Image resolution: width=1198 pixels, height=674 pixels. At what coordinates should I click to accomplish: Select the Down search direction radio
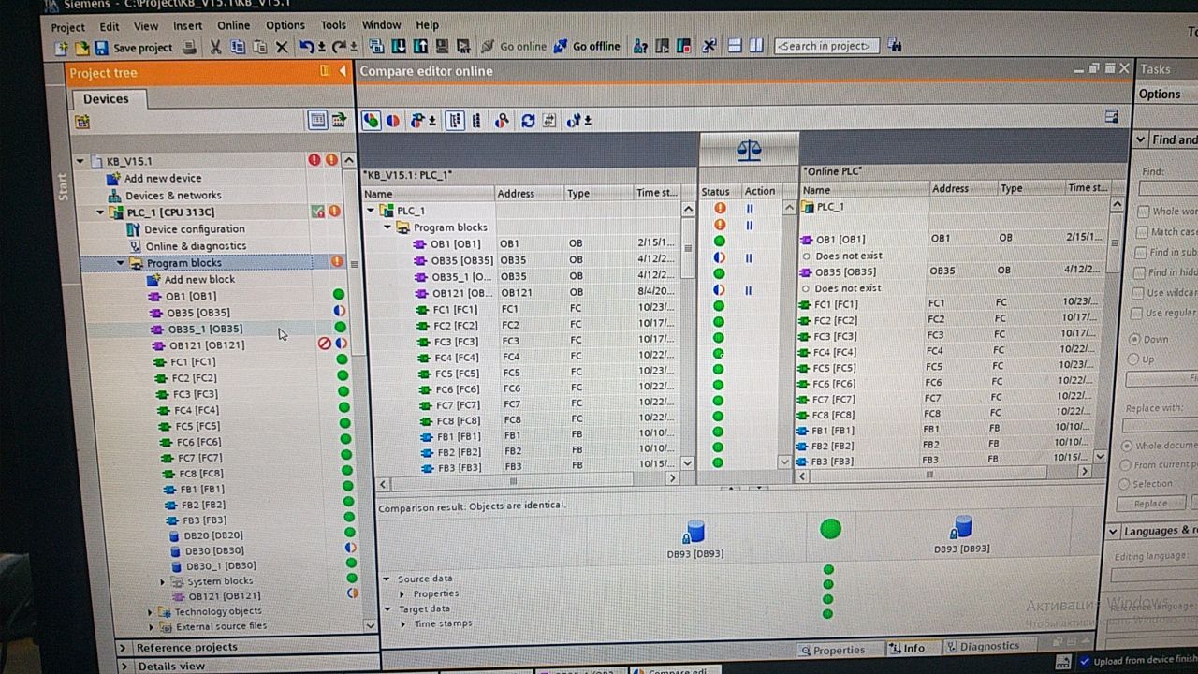click(1135, 340)
